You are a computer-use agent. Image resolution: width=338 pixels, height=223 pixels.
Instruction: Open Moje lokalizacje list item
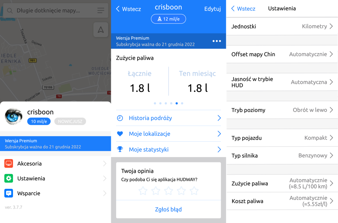click(x=169, y=134)
